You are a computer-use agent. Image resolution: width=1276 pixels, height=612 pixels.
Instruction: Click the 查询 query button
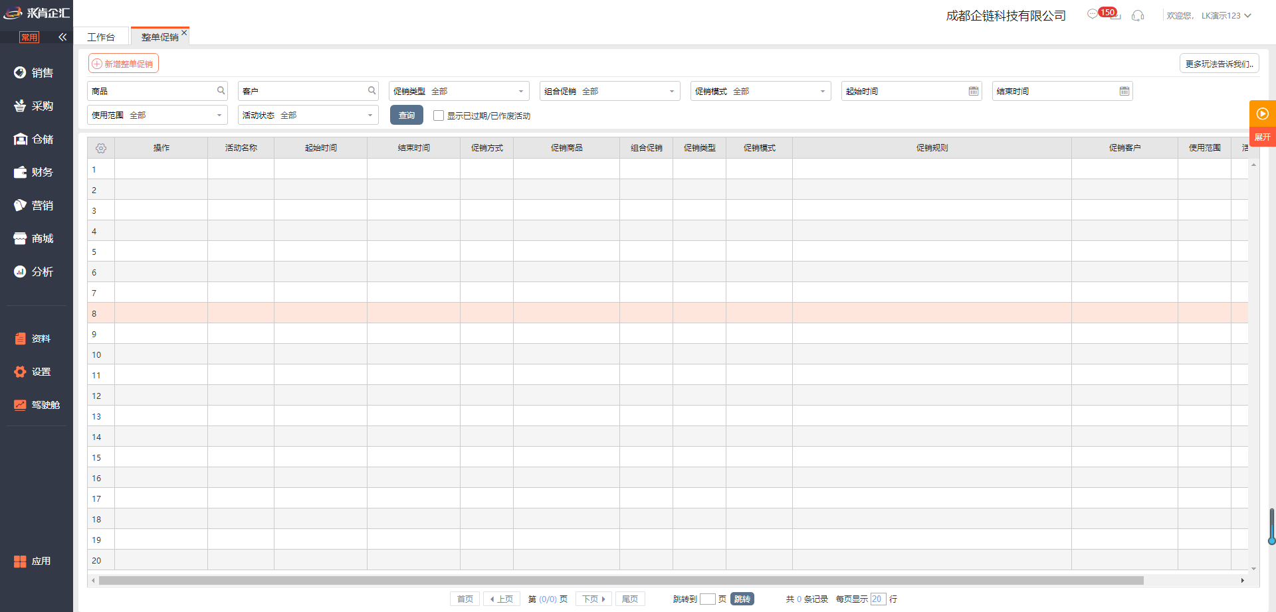pos(406,115)
